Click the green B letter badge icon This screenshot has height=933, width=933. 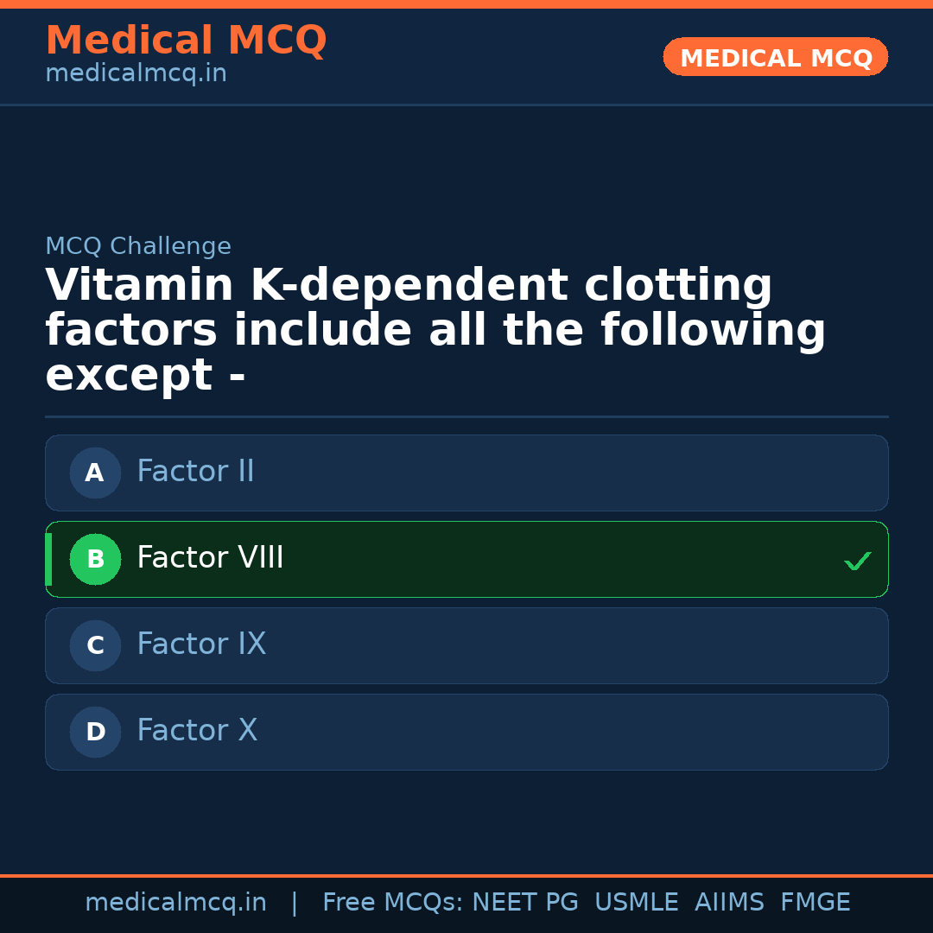(95, 559)
